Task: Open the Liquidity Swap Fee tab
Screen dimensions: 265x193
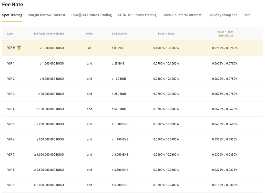Action: click(222, 15)
